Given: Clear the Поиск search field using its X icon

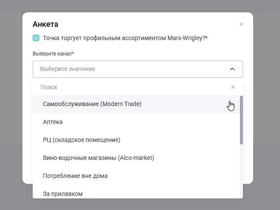Looking at the screenshot, I should (233, 87).
